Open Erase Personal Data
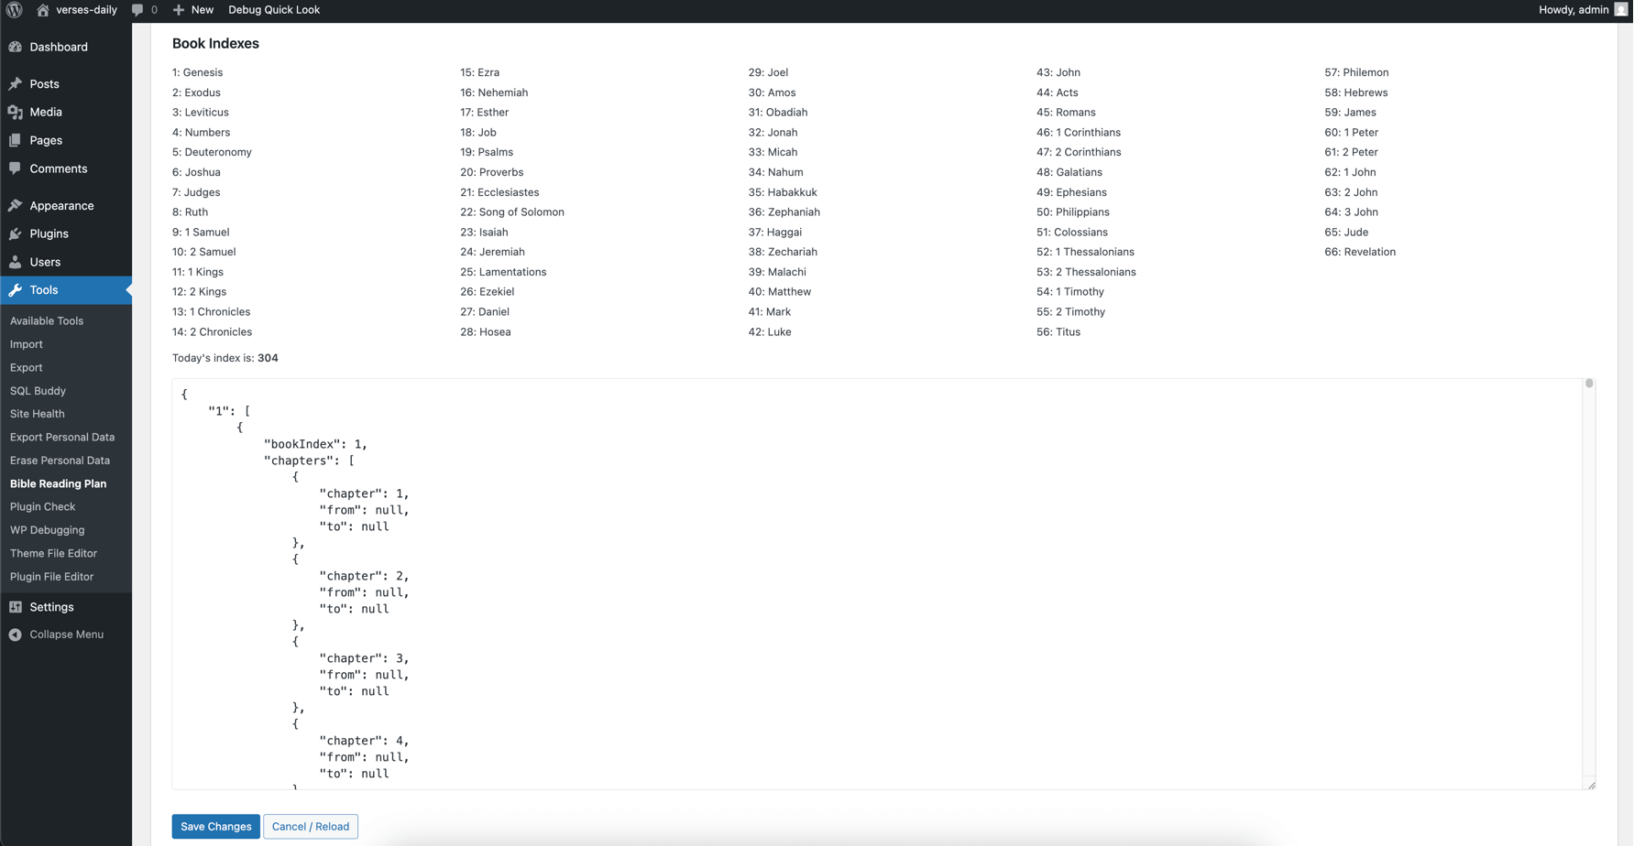The width and height of the screenshot is (1634, 846). tap(60, 461)
